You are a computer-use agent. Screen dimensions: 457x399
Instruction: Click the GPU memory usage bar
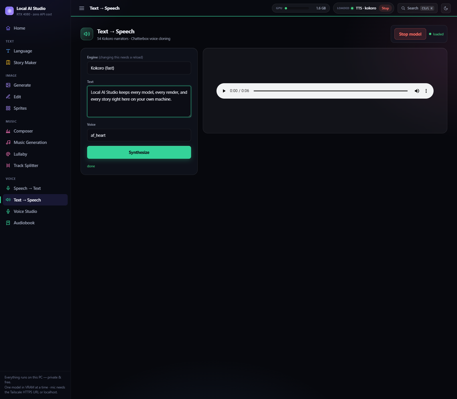tap(297, 8)
